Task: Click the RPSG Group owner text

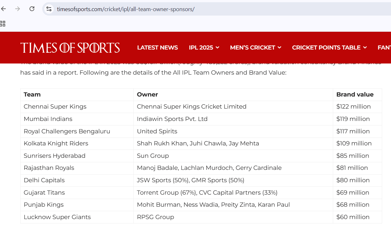Action: [x=155, y=217]
